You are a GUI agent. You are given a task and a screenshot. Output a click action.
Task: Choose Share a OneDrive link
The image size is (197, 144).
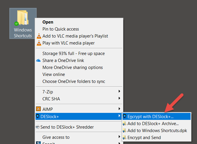pos(79,61)
